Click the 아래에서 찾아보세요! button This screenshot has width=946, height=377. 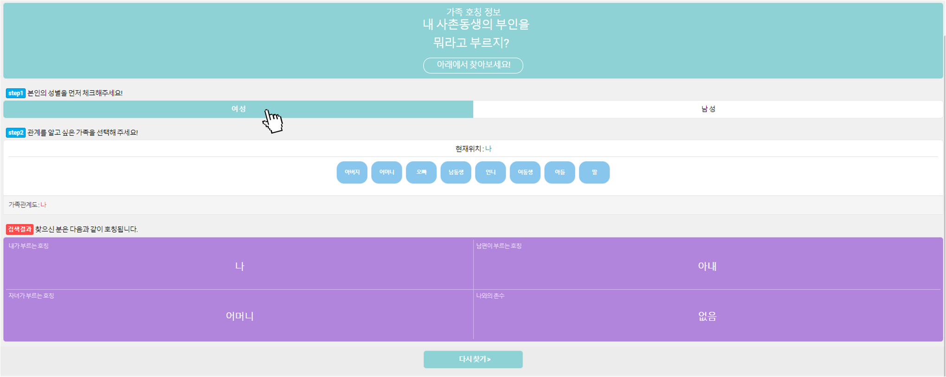[473, 65]
